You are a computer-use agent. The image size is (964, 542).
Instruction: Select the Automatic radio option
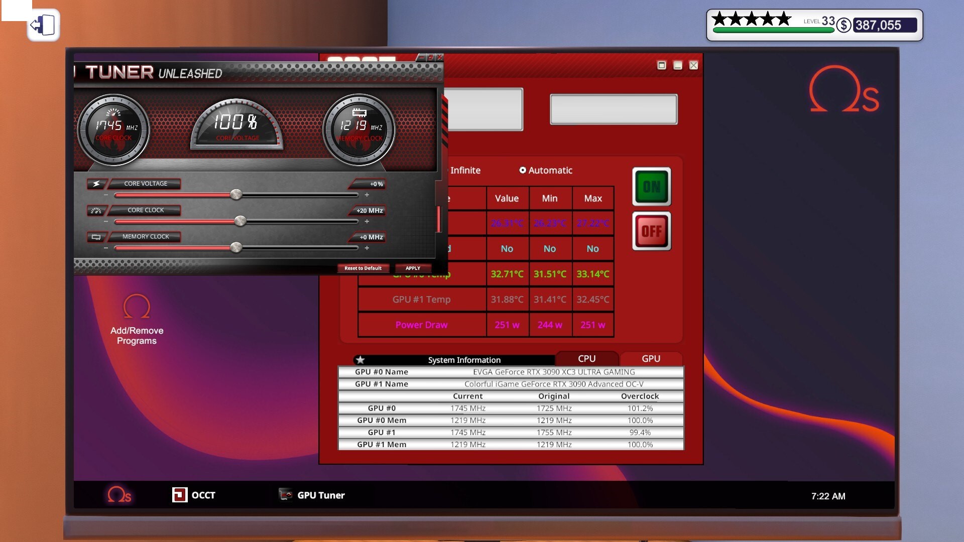[523, 170]
